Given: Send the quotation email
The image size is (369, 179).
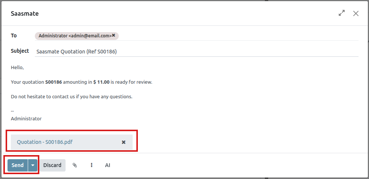Looking at the screenshot, I should pos(18,165).
